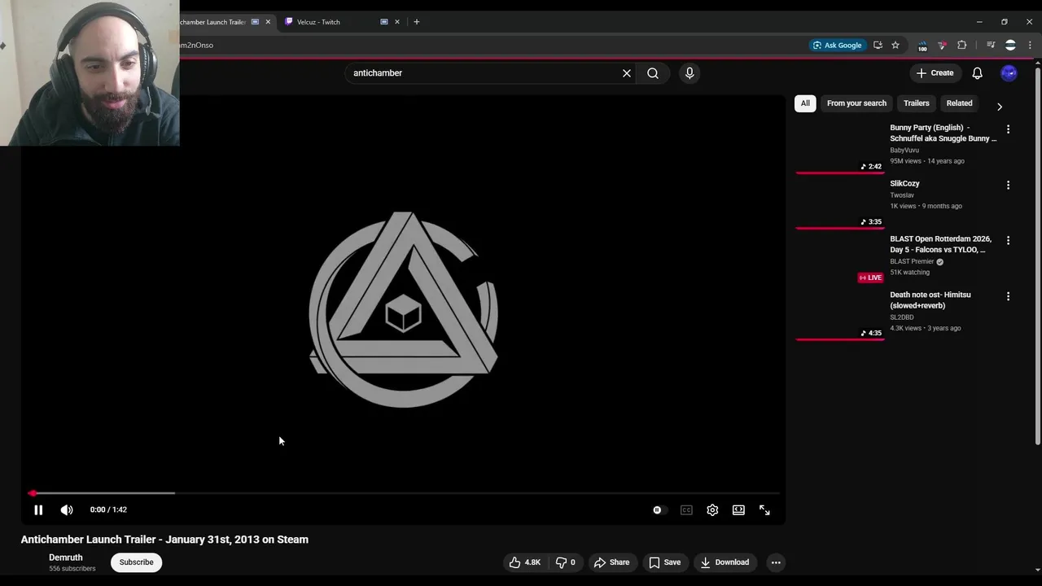The width and height of the screenshot is (1042, 586).
Task: Open the media controls music-note icon
Action: [991, 46]
